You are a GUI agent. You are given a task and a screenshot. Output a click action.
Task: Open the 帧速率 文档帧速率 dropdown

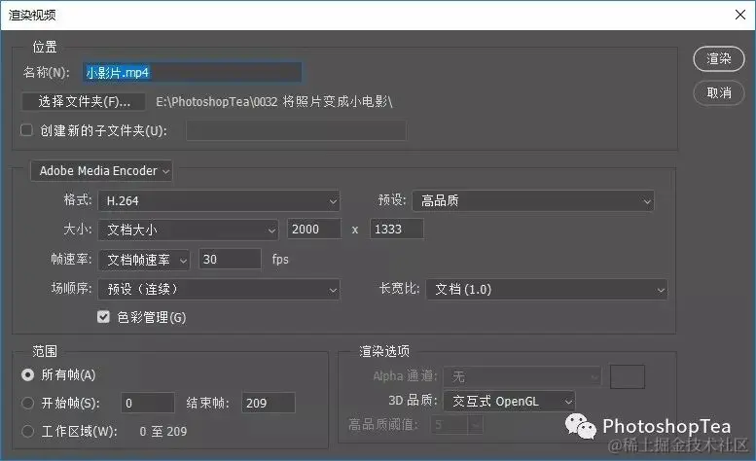(144, 260)
